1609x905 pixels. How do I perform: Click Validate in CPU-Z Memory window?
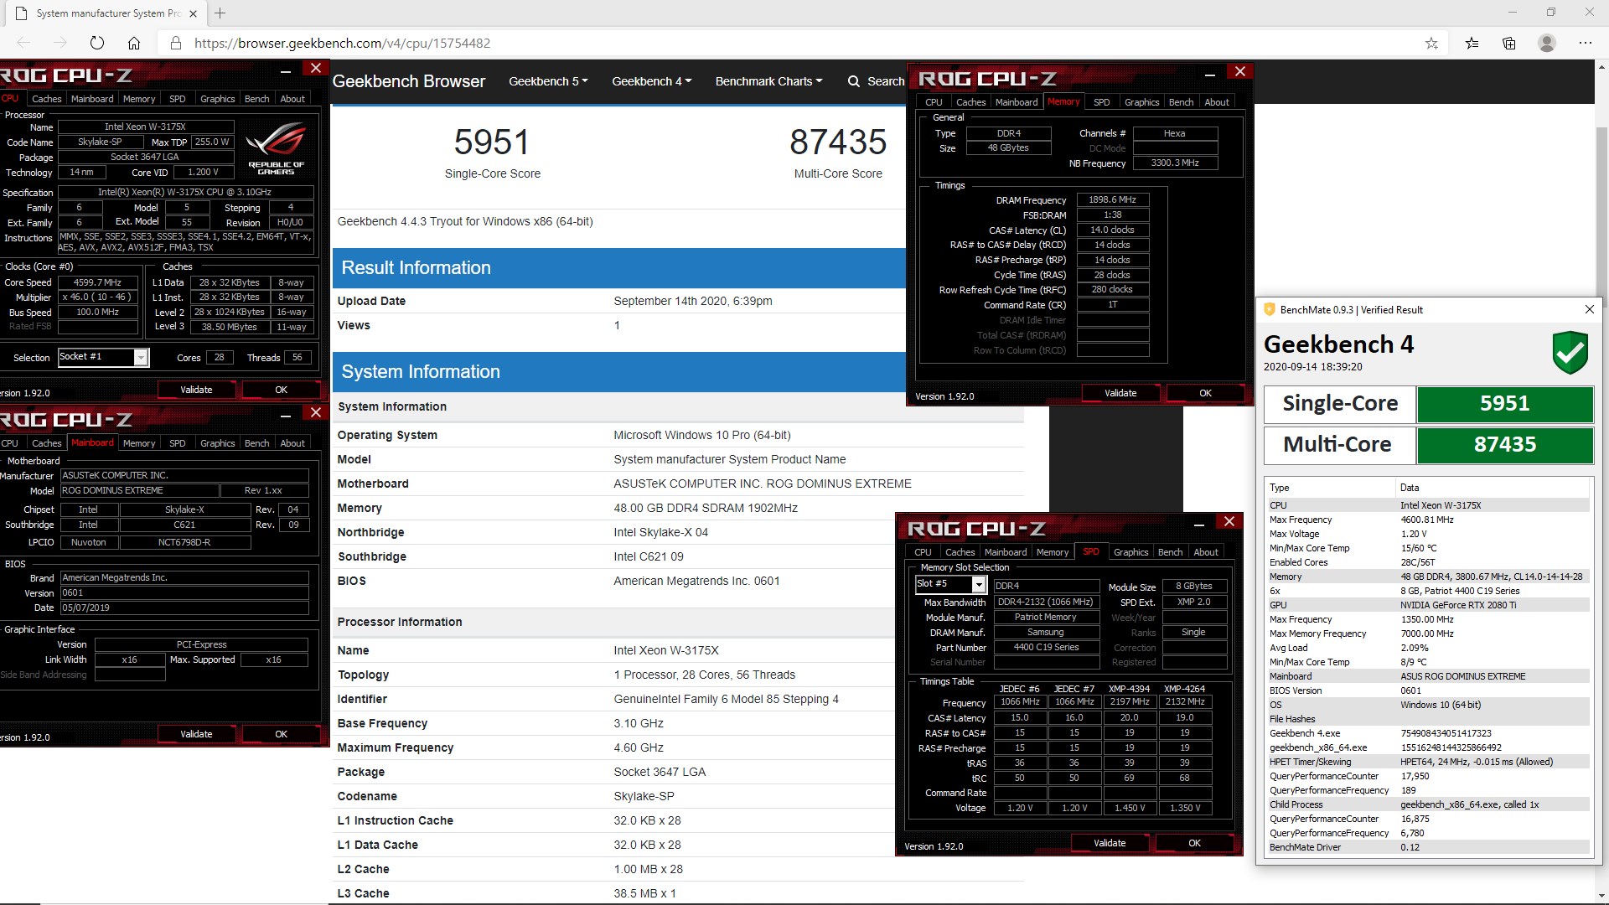(1120, 393)
